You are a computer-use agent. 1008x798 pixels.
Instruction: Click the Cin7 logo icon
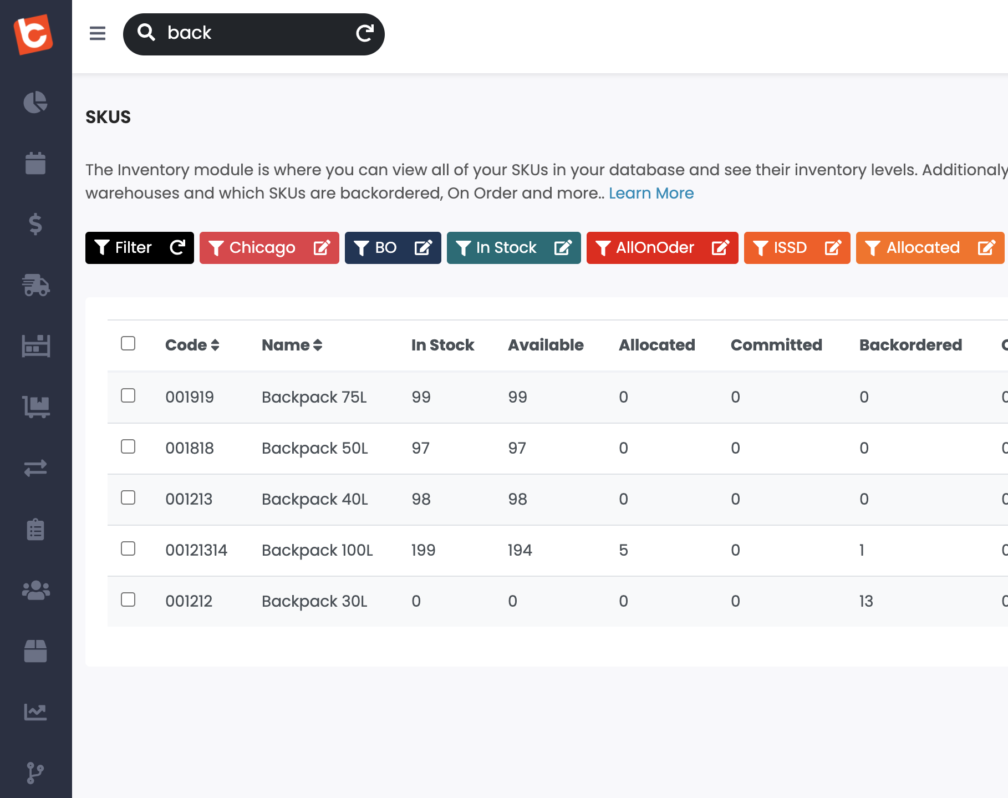tap(34, 34)
